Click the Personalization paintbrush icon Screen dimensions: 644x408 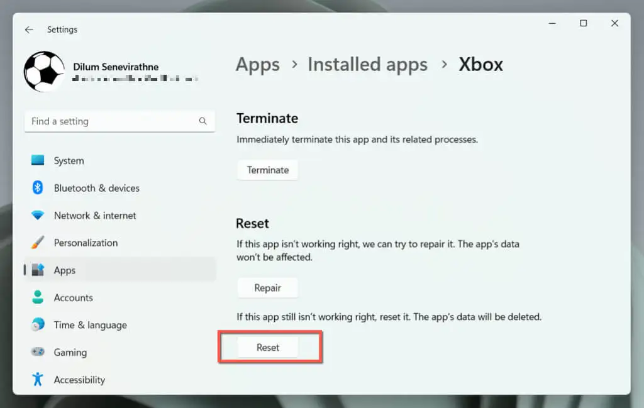coord(38,242)
